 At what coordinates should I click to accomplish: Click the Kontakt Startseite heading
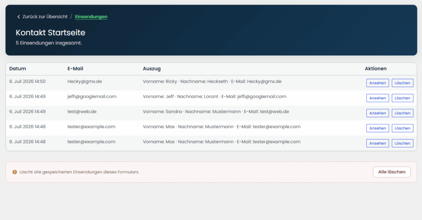coord(50,33)
